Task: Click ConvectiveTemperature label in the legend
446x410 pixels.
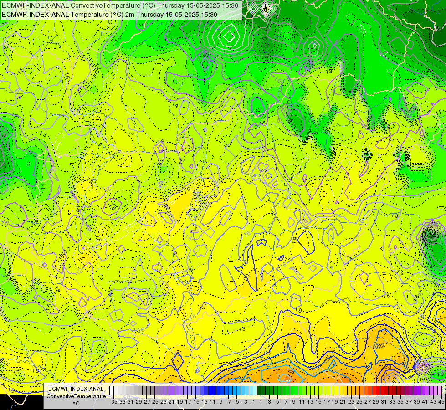Action: click(x=76, y=396)
